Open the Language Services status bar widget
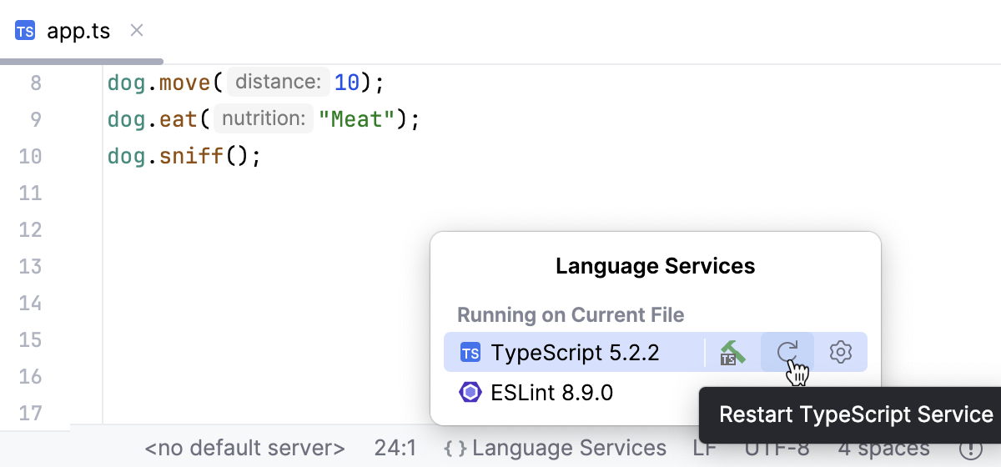The width and height of the screenshot is (1001, 467). click(x=555, y=449)
